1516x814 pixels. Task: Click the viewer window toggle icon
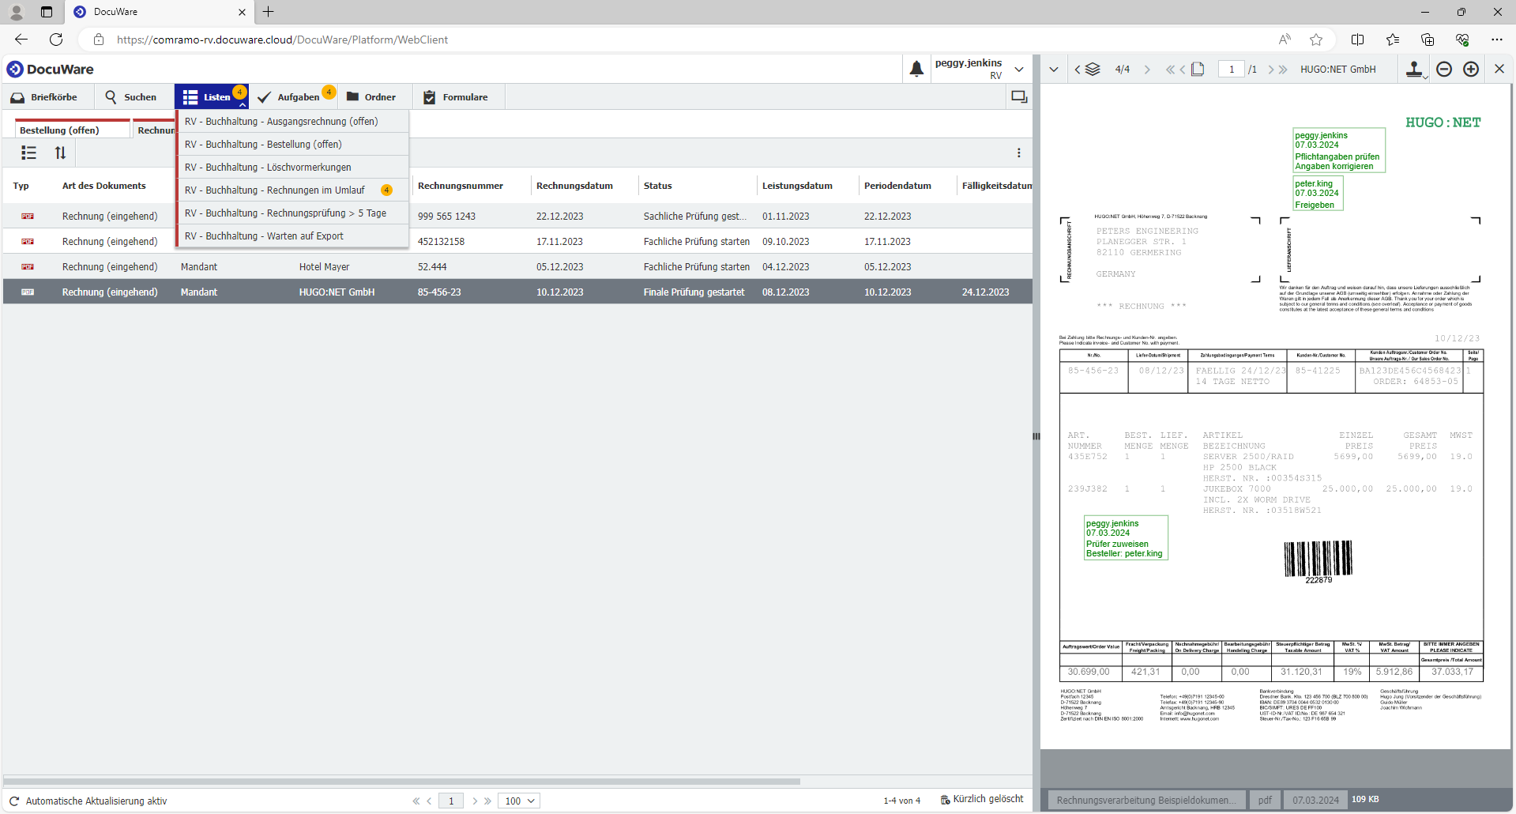[x=1019, y=97]
